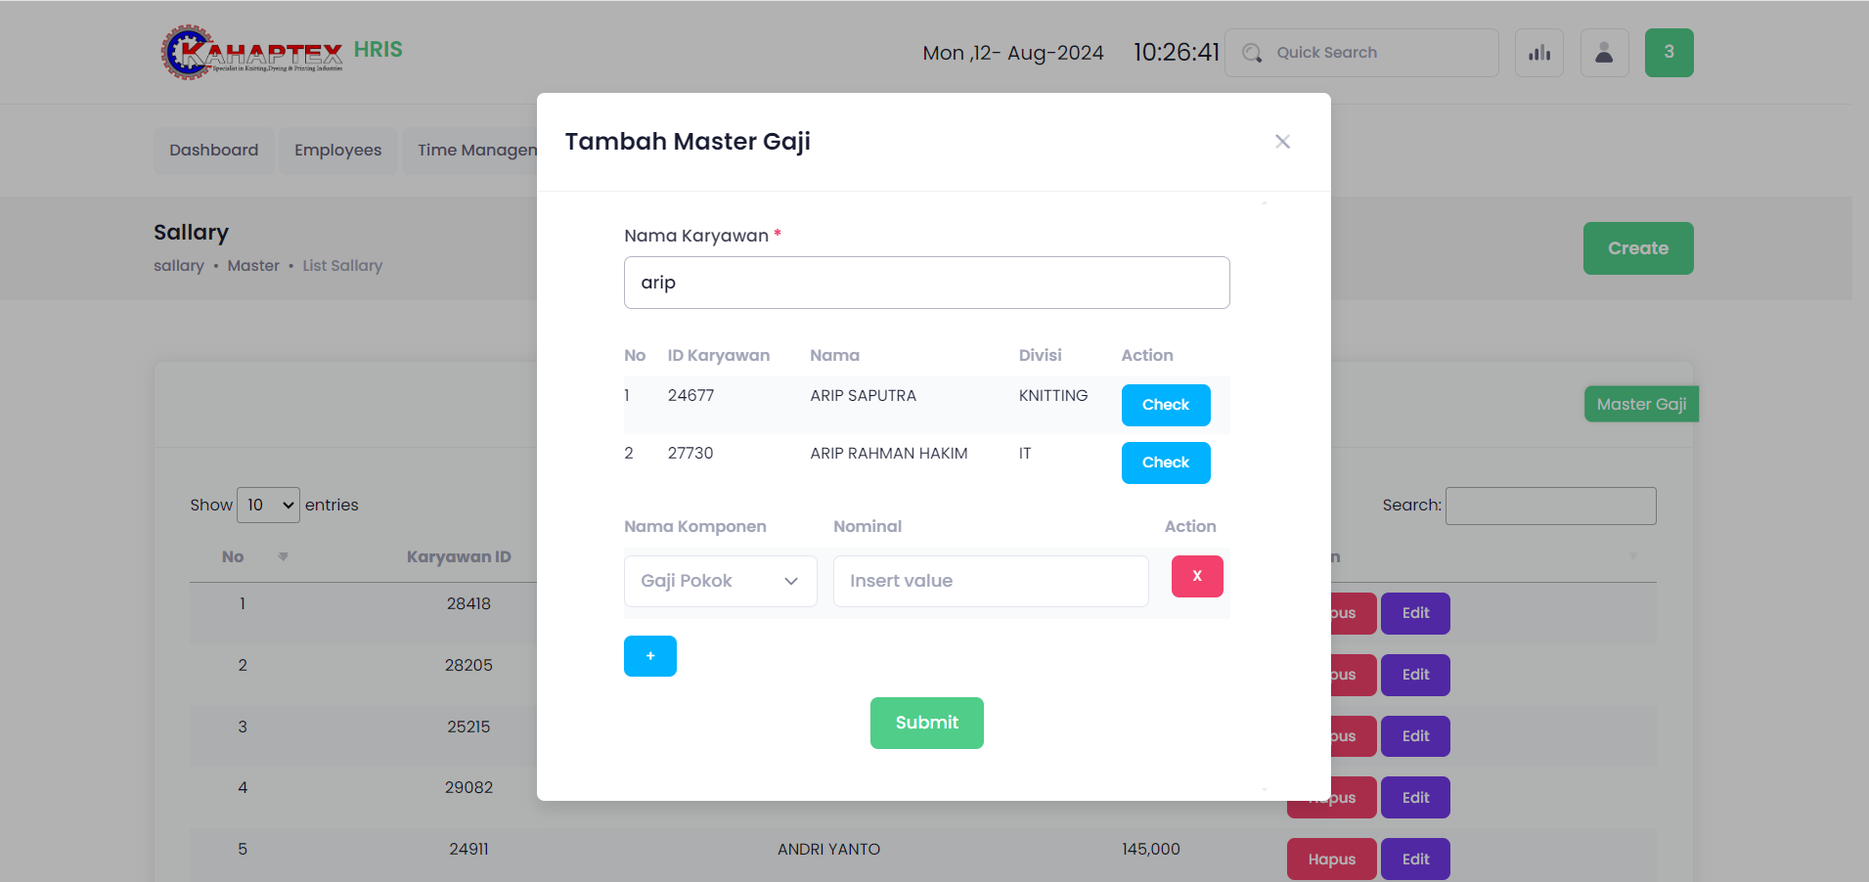This screenshot has width=1869, height=882.
Task: Open the Dashboard tab
Action: (214, 151)
